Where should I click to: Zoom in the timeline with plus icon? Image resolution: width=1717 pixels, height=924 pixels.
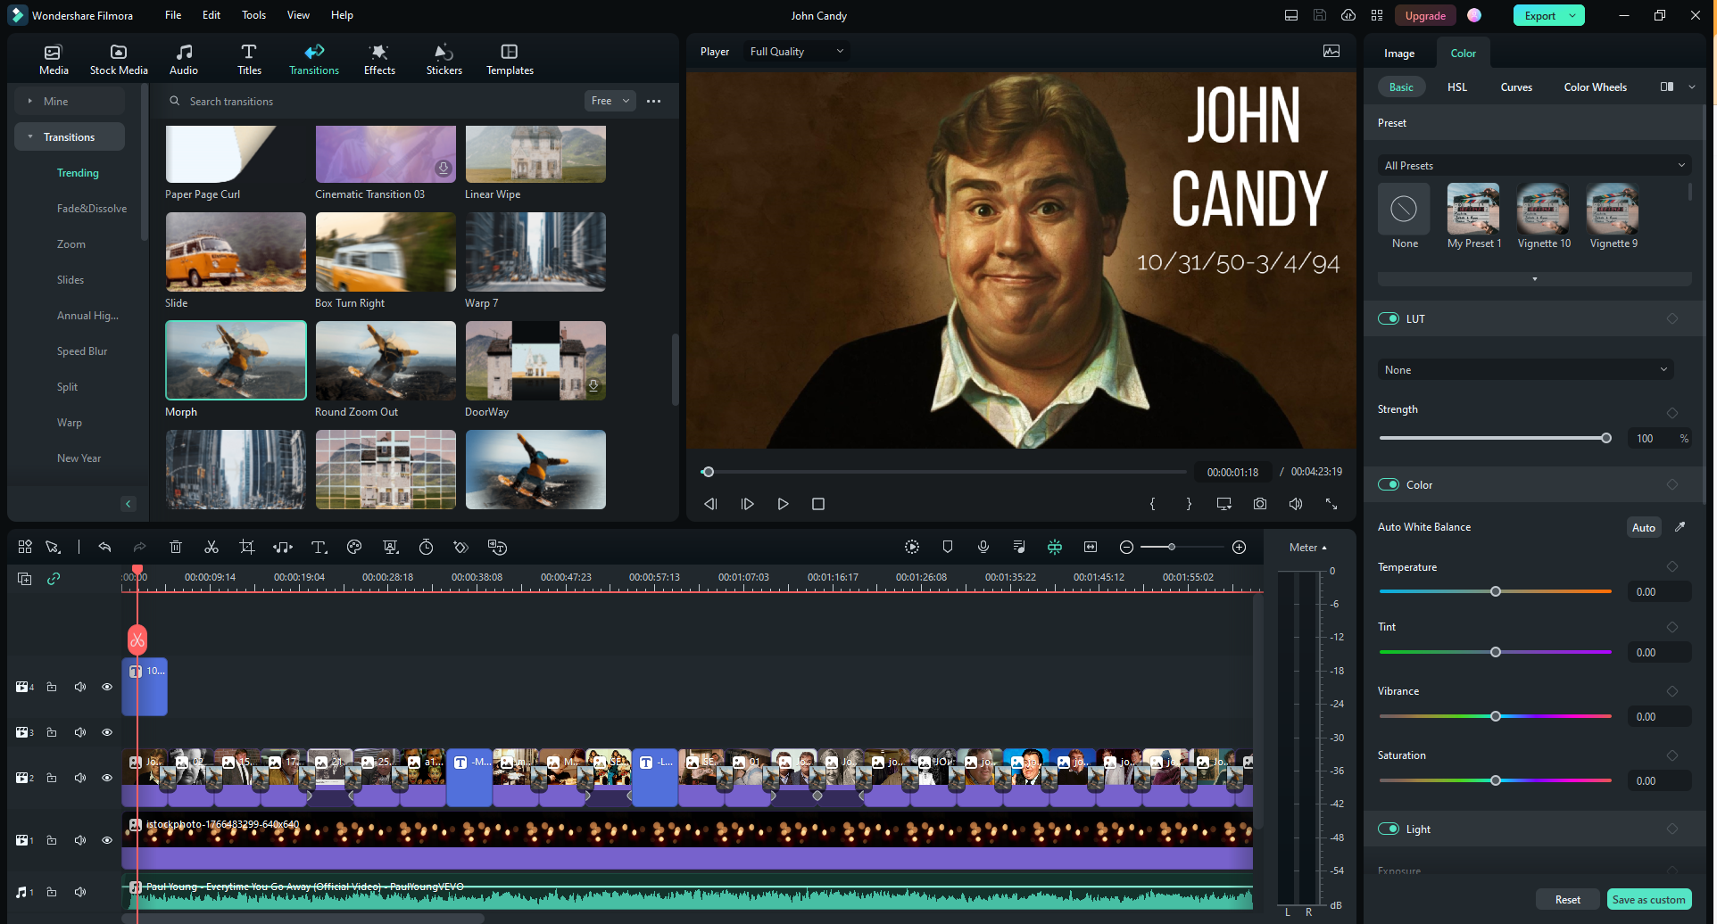tap(1240, 547)
